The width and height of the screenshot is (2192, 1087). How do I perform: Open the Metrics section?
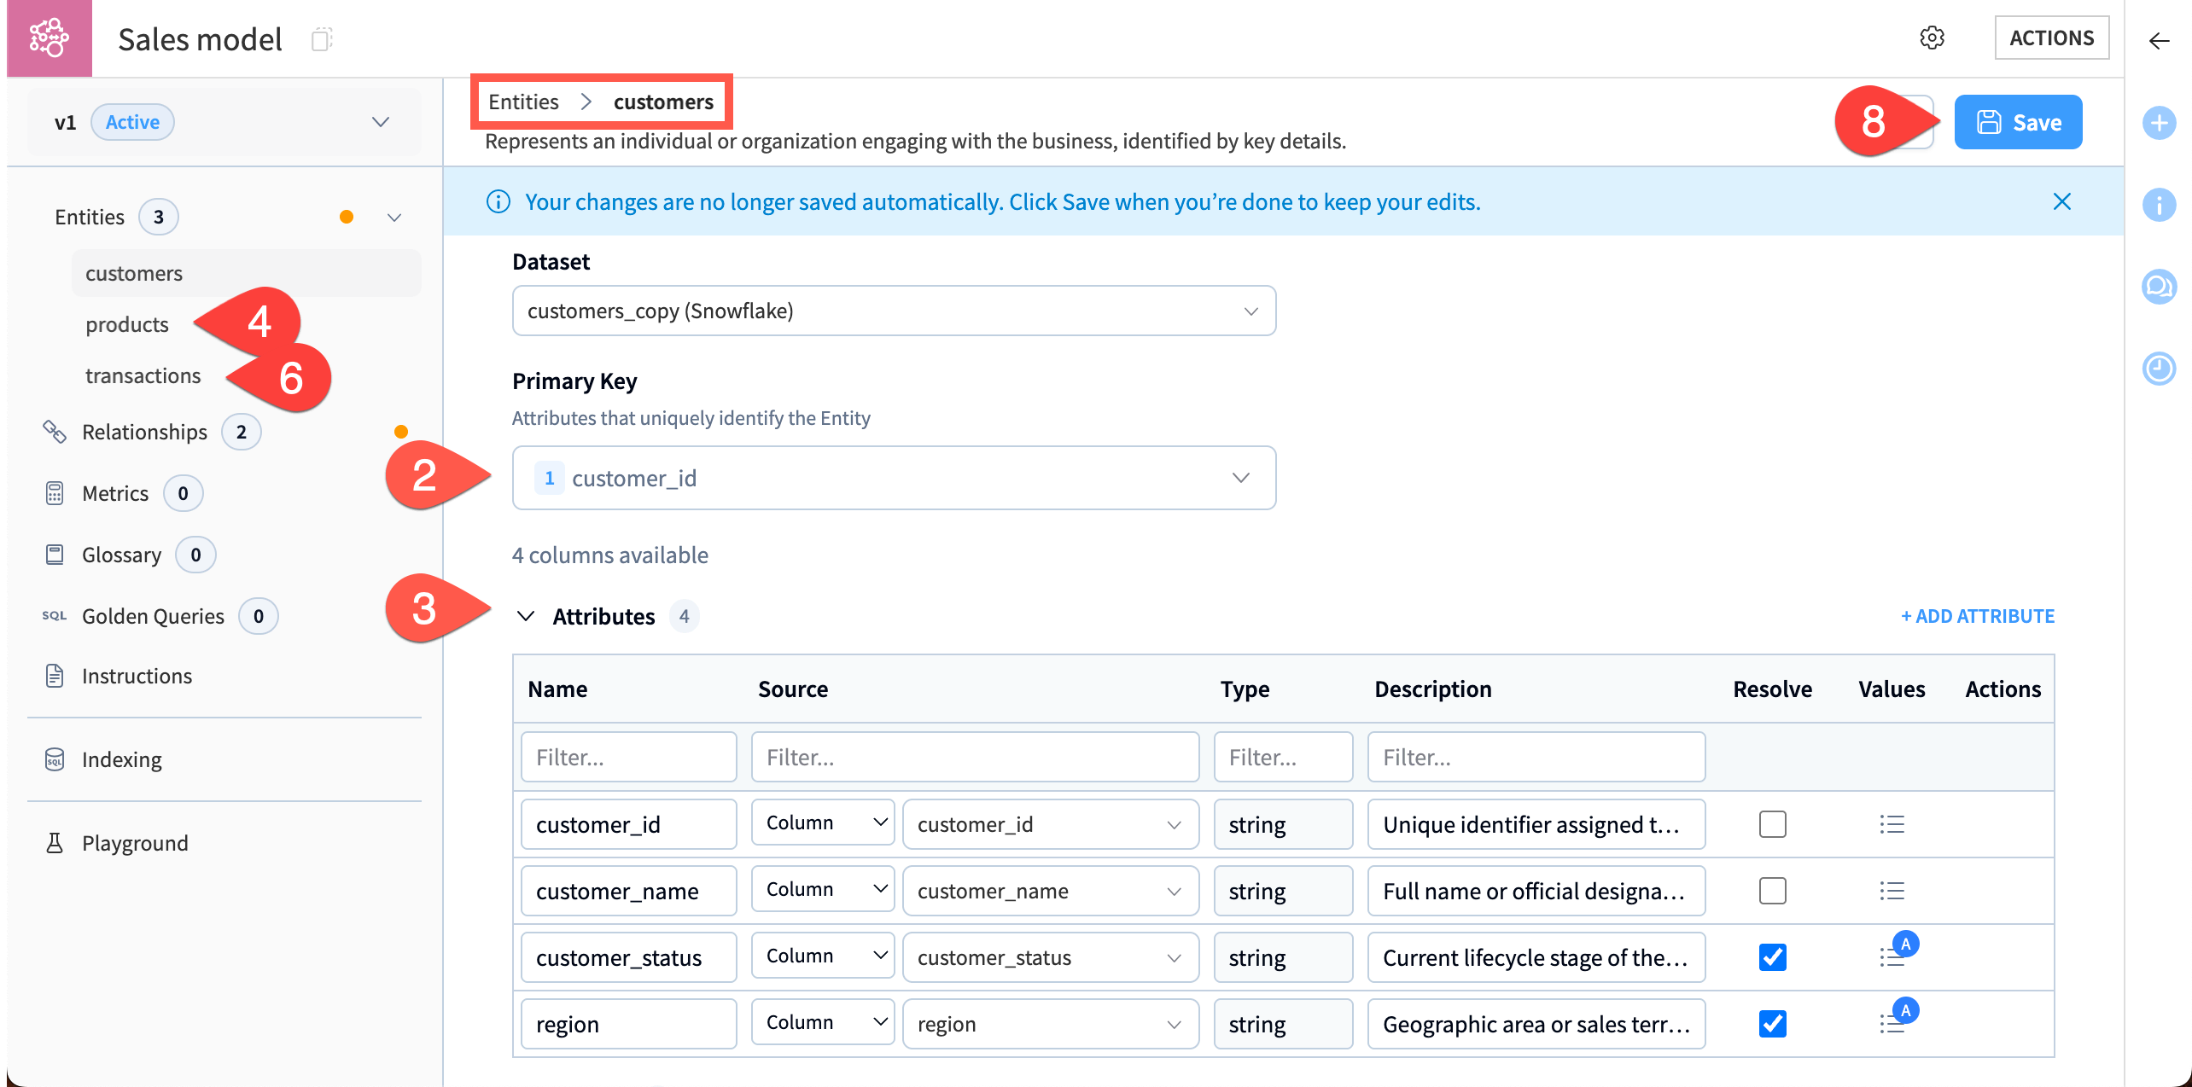point(115,493)
